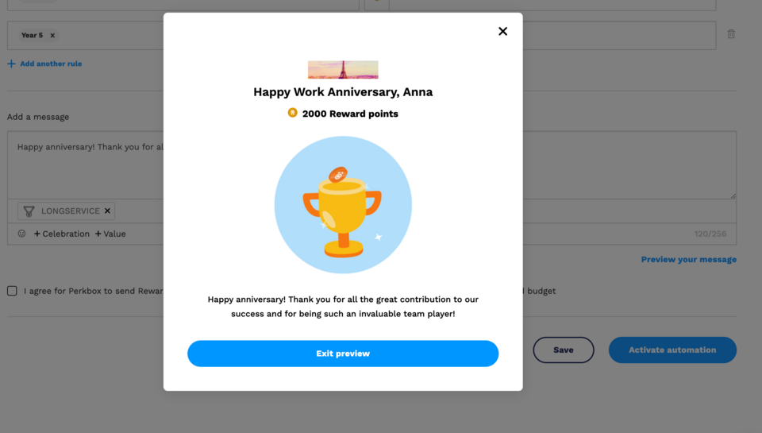762x433 pixels.
Task: Click the Activate automation button
Action: [x=672, y=350]
